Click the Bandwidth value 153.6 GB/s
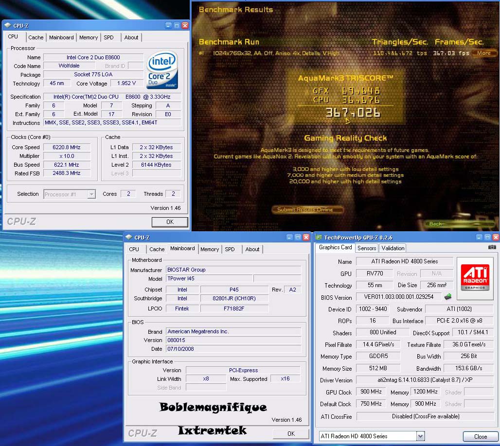The height and width of the screenshot is (446, 500). click(468, 368)
